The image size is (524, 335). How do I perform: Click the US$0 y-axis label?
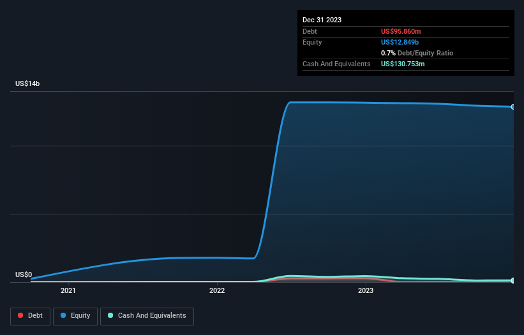24,274
